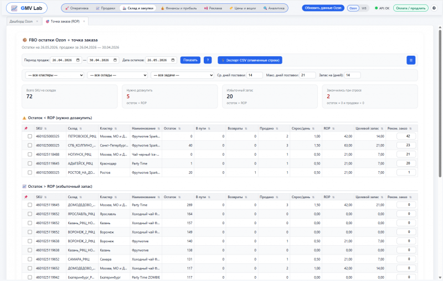
Task: Close the Точка заказа (ROP) tab
Action: [84, 22]
